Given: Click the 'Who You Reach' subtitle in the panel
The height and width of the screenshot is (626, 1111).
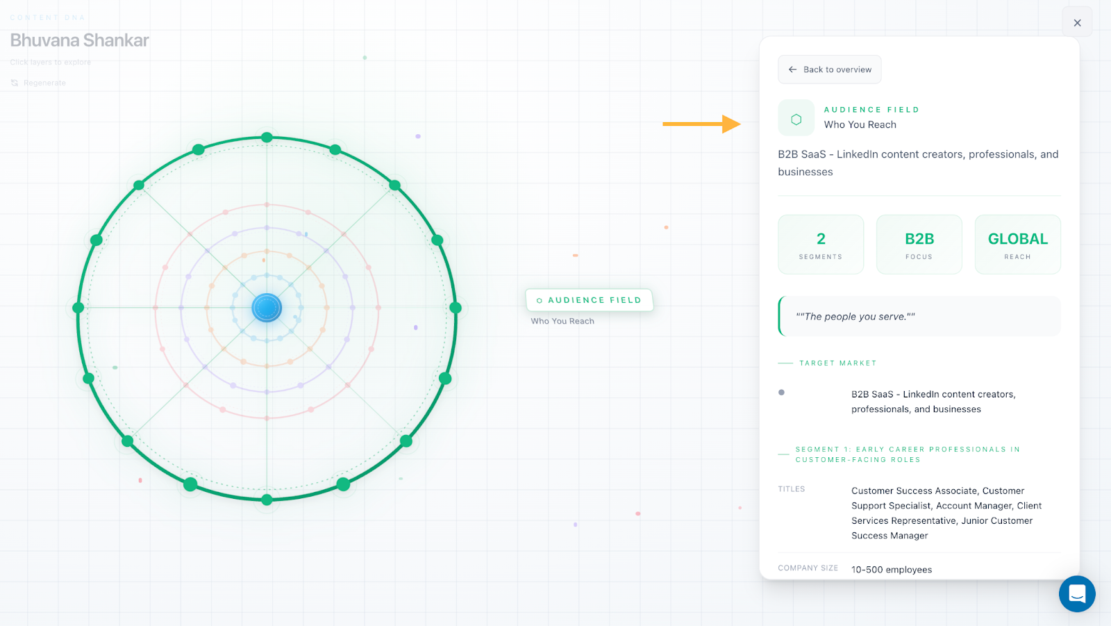Looking at the screenshot, I should coord(860,125).
